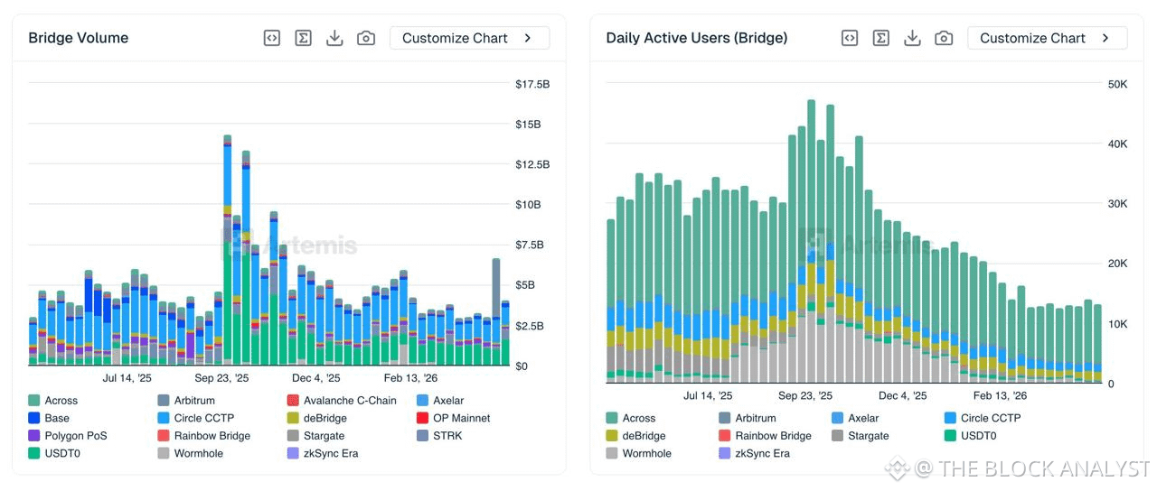Viewport: 1157px width, 491px height.
Task: Toggle OP Mainnet in Bridge Volume legend
Action: click(x=453, y=418)
